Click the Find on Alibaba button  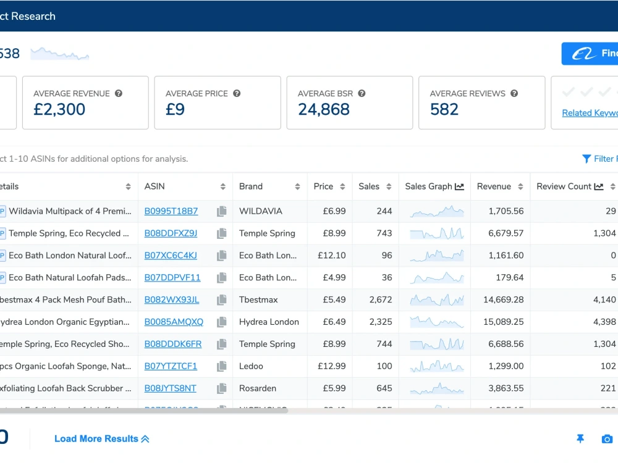(x=590, y=54)
